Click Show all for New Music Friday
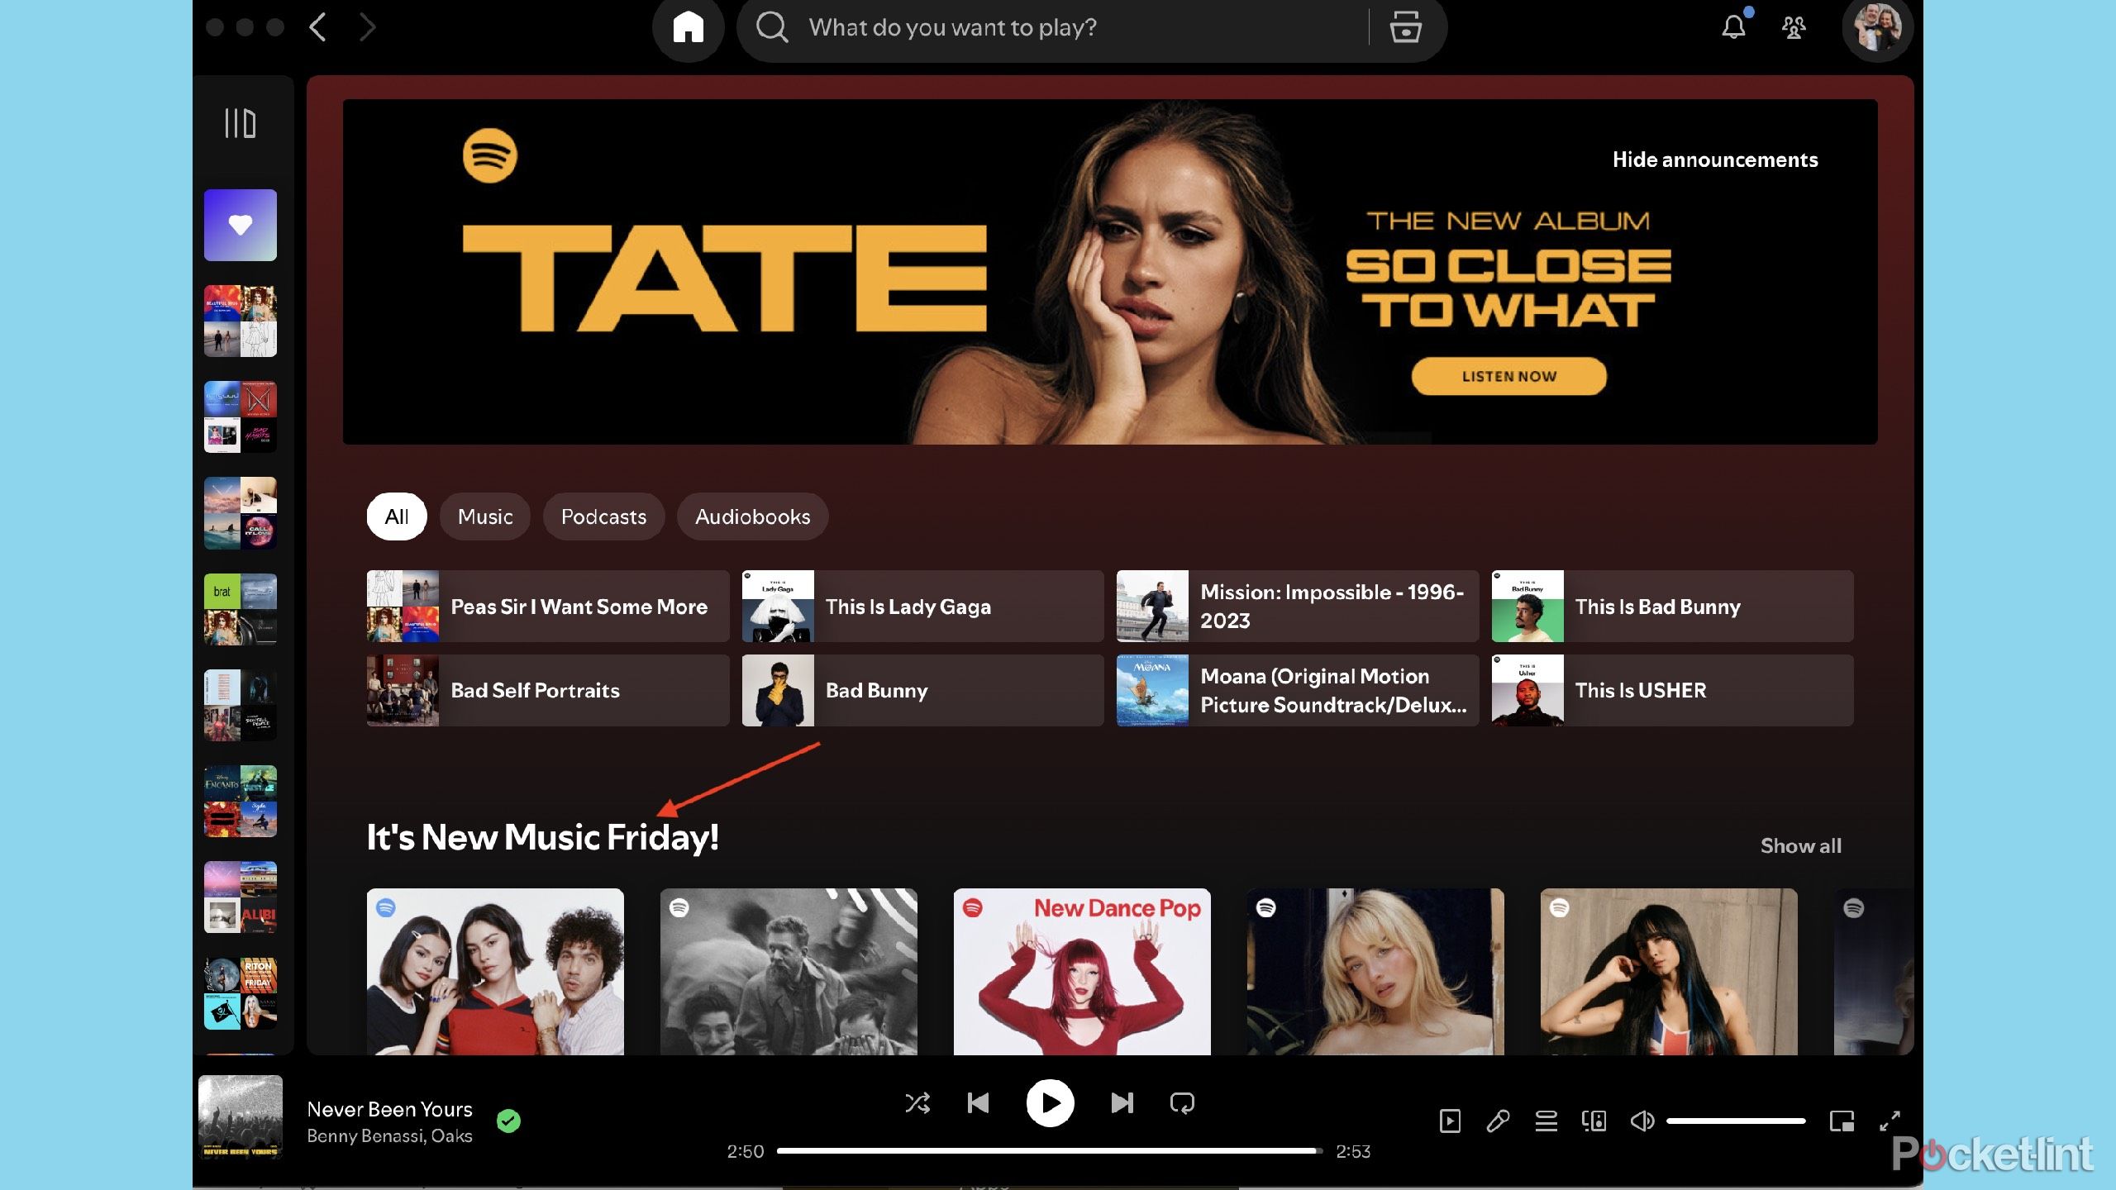2116x1190 pixels. [1800, 845]
